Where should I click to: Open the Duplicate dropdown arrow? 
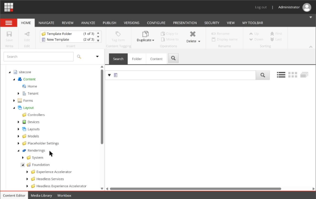(153, 40)
